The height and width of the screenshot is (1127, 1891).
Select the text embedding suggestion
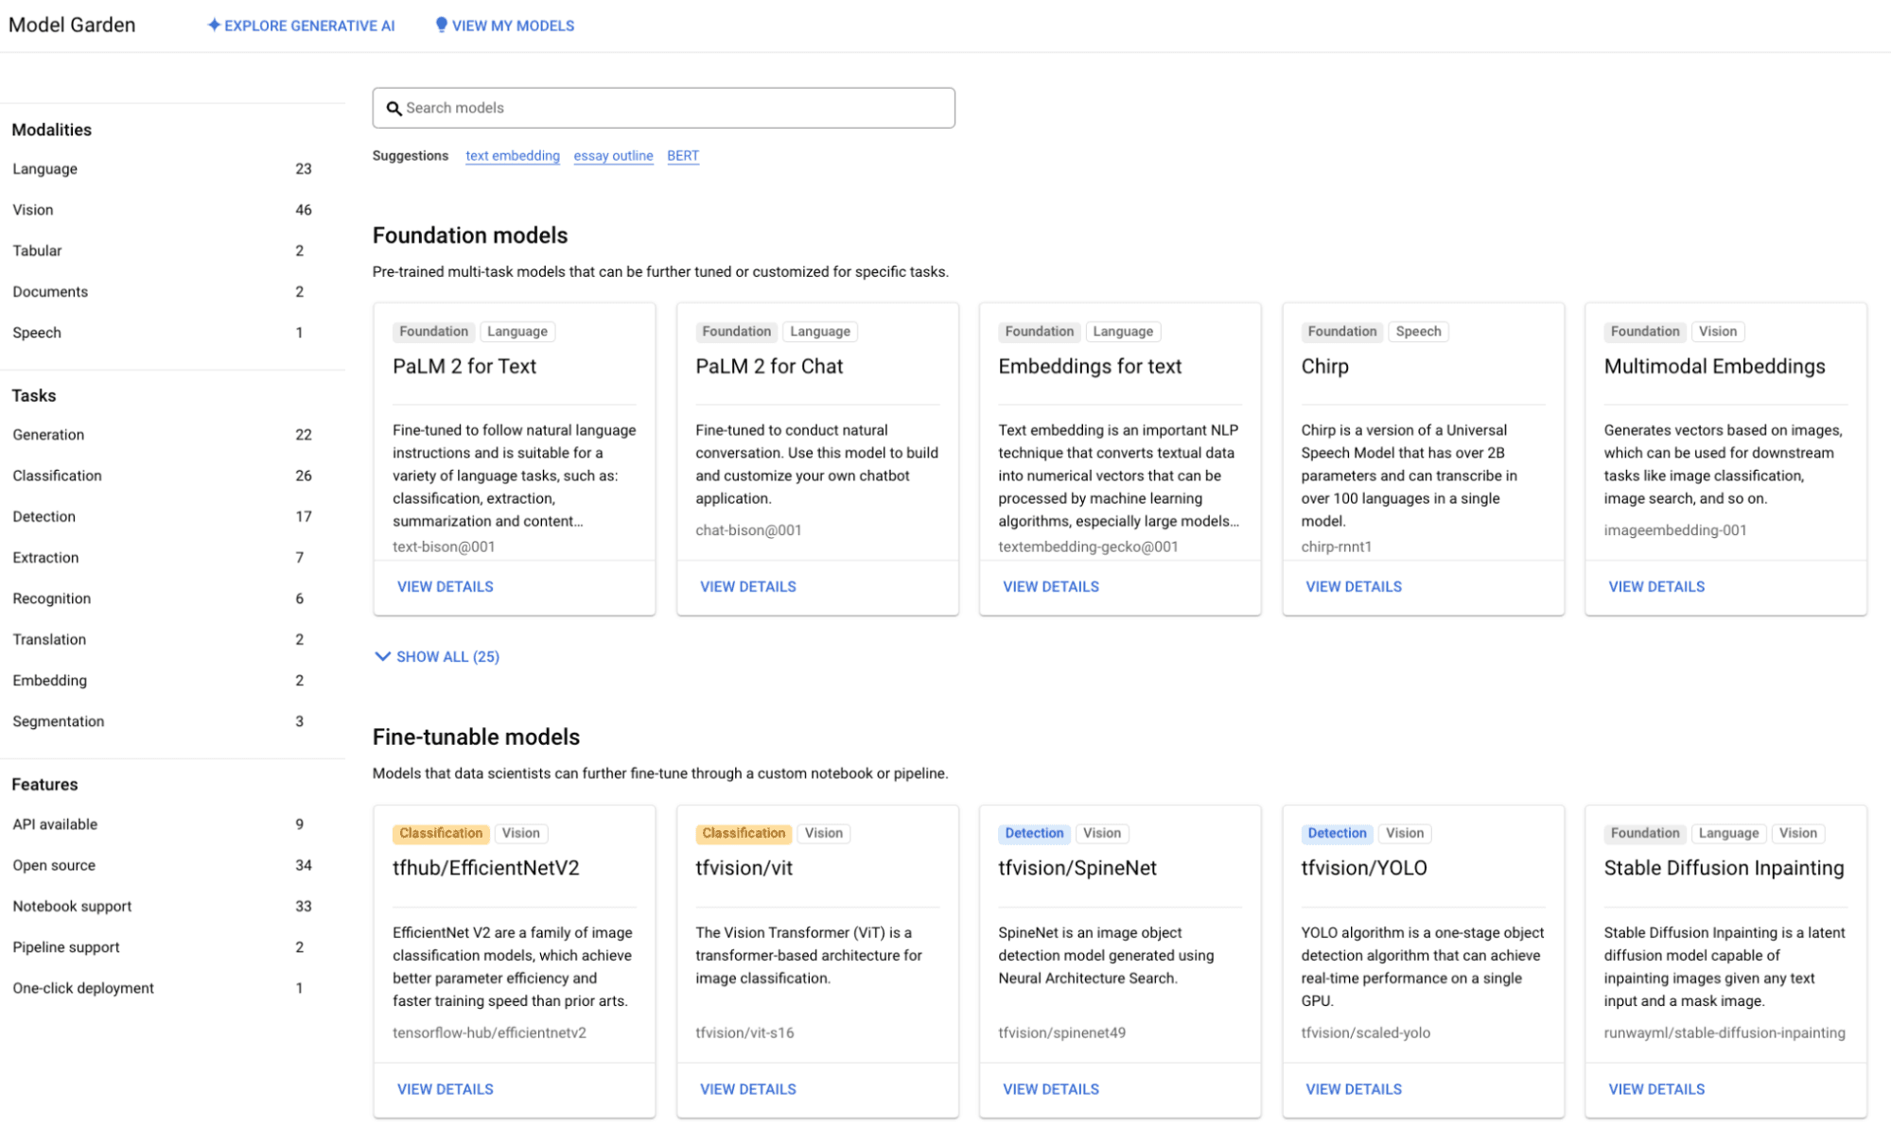(x=513, y=156)
